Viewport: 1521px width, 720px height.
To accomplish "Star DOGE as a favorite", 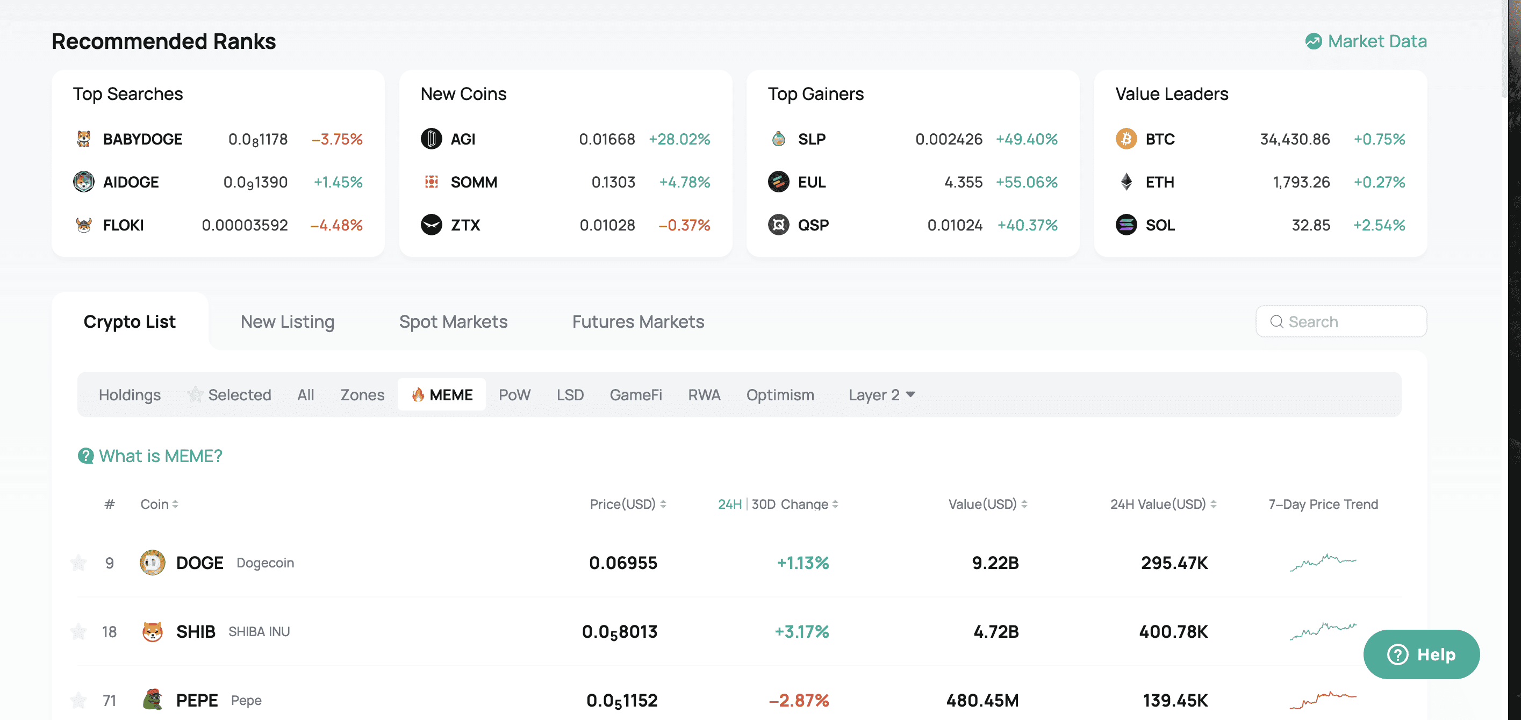I will coord(78,563).
